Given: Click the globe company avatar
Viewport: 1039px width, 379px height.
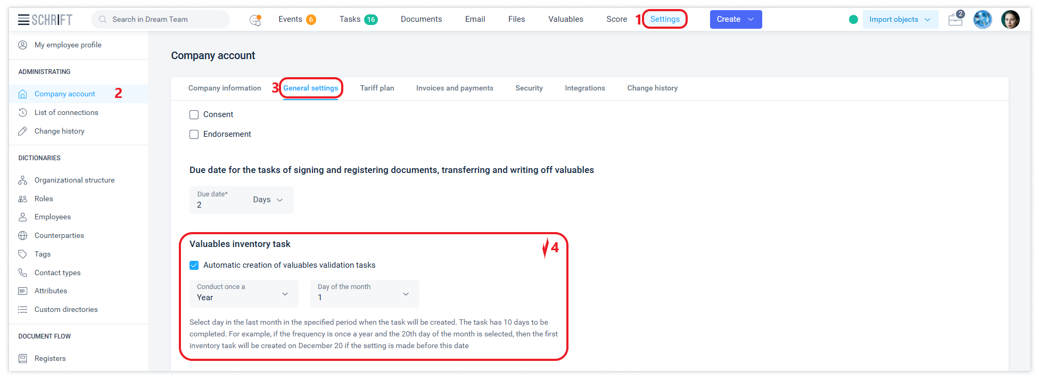Looking at the screenshot, I should [x=983, y=20].
